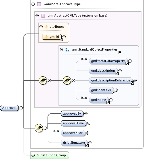Click gml:AbstractGMLType (extension base) label

[x=78, y=16]
